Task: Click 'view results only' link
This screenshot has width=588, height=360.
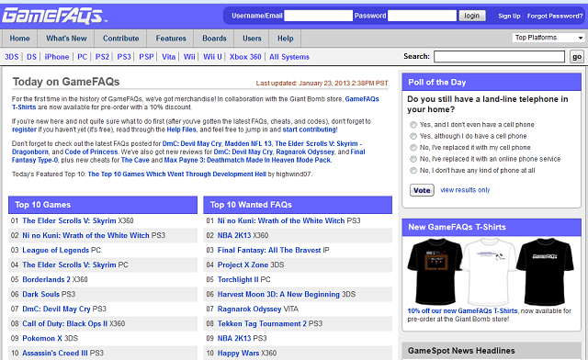Action: (x=465, y=190)
